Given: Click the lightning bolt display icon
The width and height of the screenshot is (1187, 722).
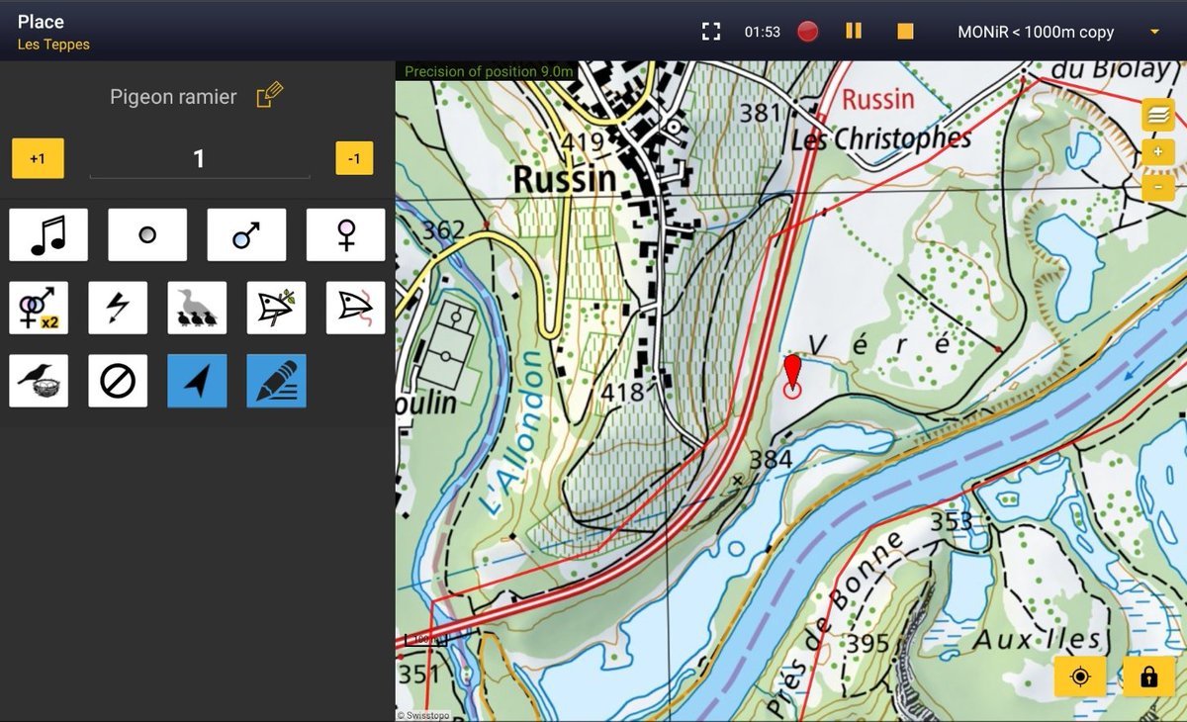Looking at the screenshot, I should 118,307.
